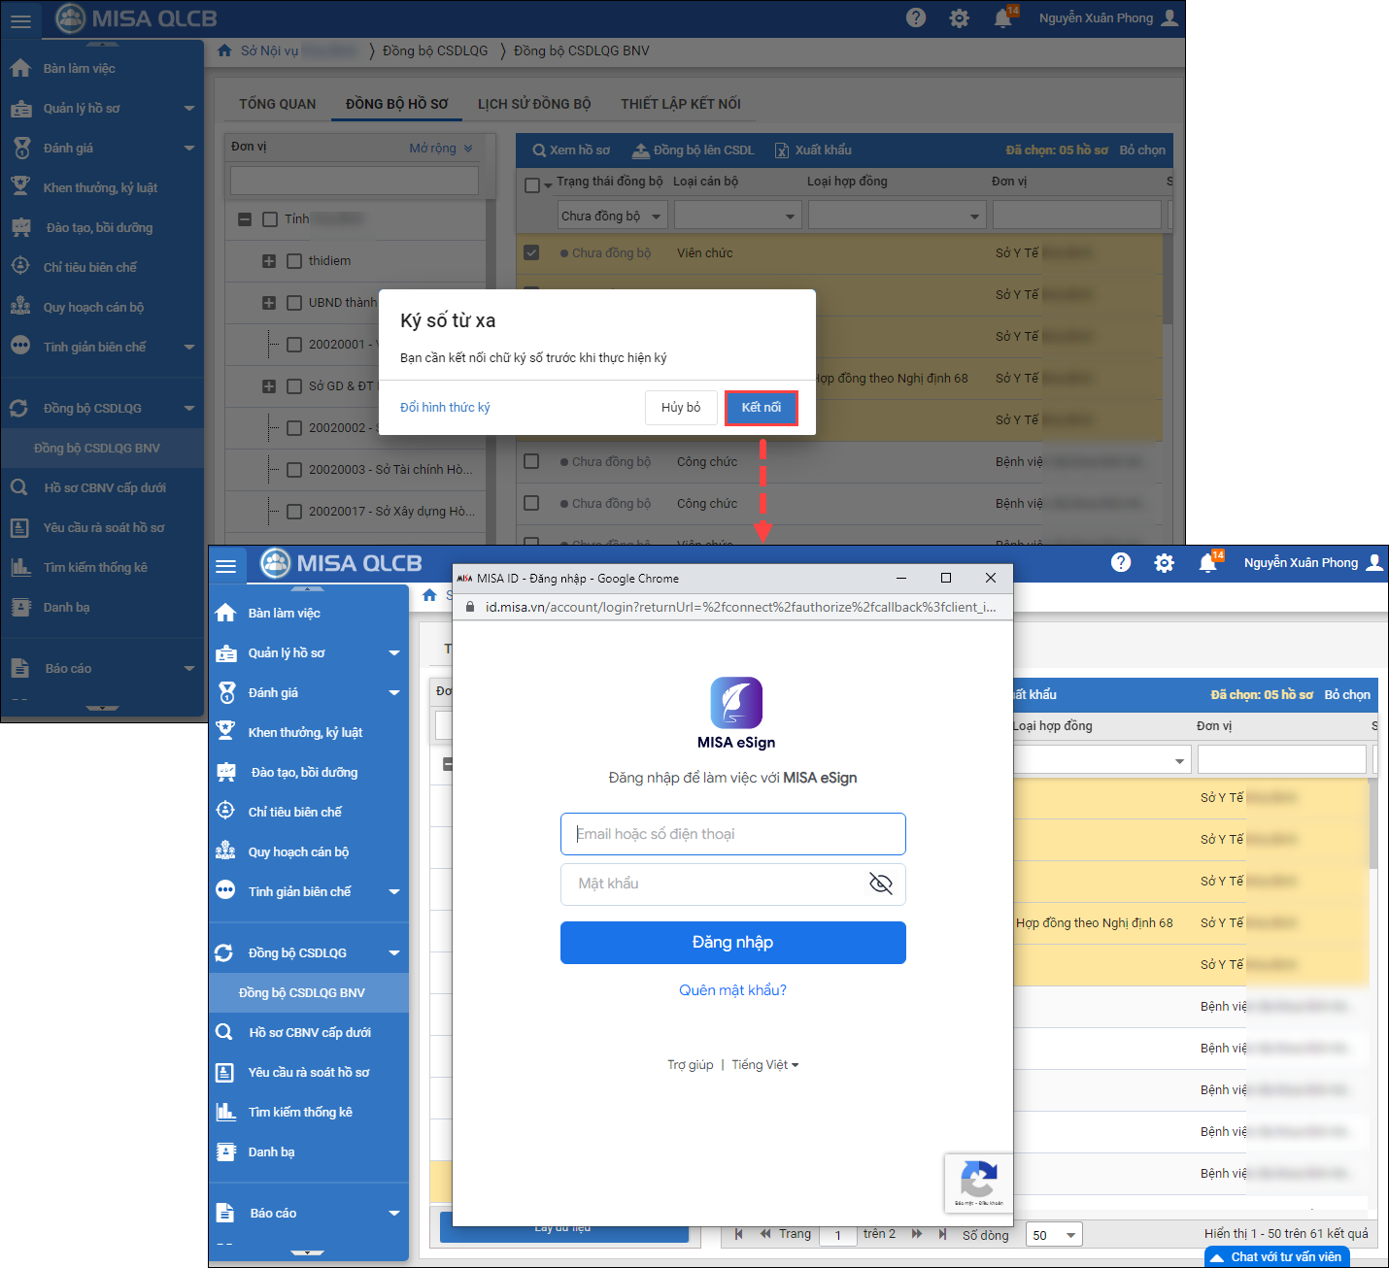The image size is (1389, 1268).
Task: Open Đổi hình thức ký link
Action: pyautogui.click(x=445, y=408)
